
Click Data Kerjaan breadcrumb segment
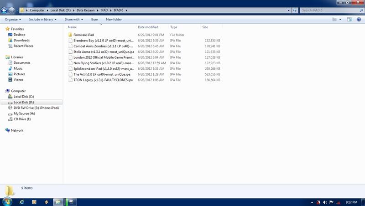point(85,10)
